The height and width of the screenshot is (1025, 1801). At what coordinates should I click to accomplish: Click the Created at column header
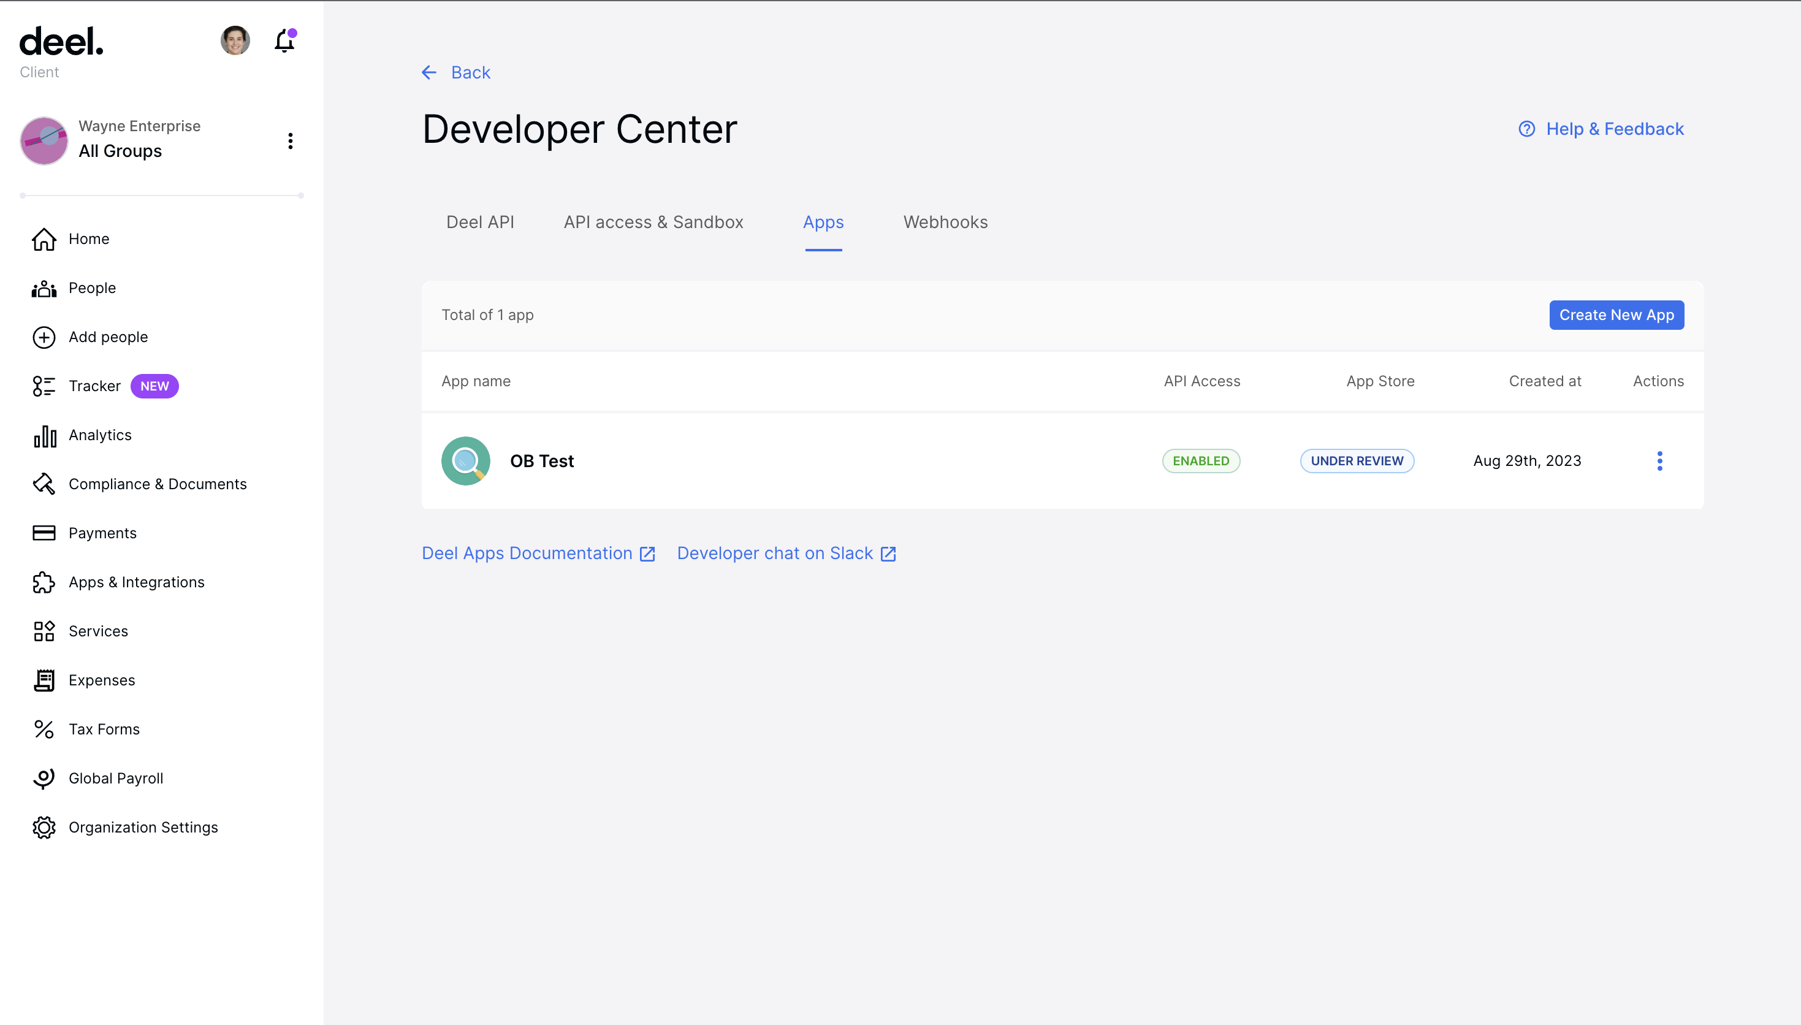pos(1545,381)
